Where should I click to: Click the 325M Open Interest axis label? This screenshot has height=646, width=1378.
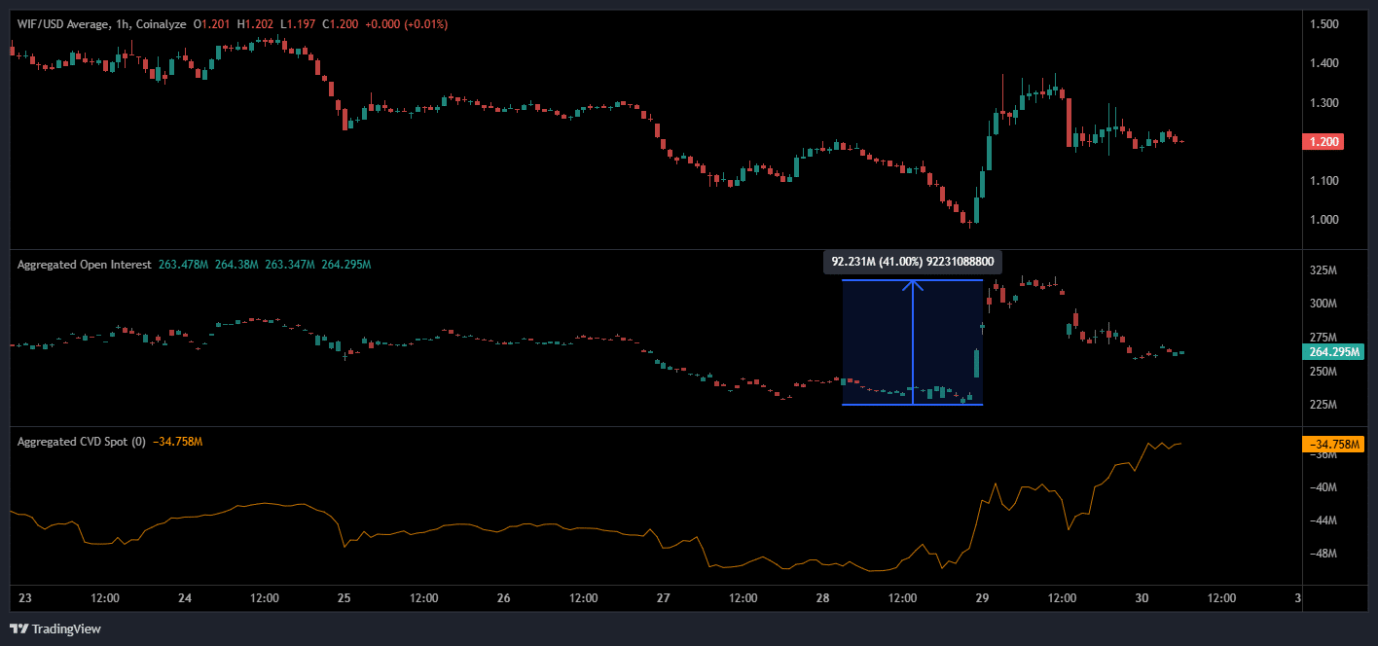(1323, 270)
